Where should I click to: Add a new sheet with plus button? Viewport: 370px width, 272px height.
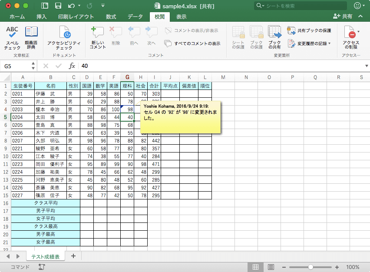(73, 256)
